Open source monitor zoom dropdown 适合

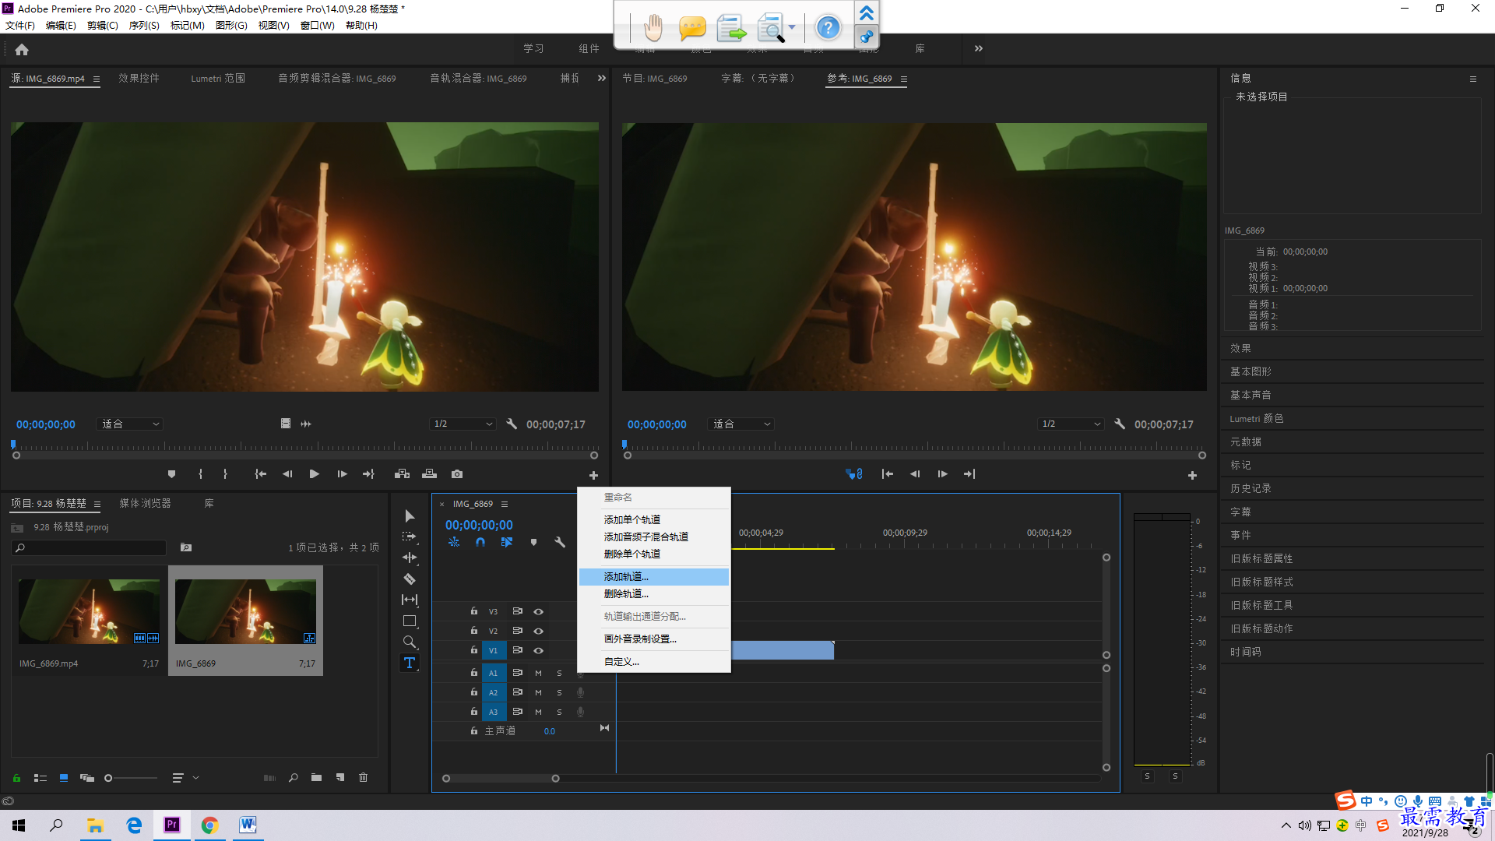(x=131, y=424)
